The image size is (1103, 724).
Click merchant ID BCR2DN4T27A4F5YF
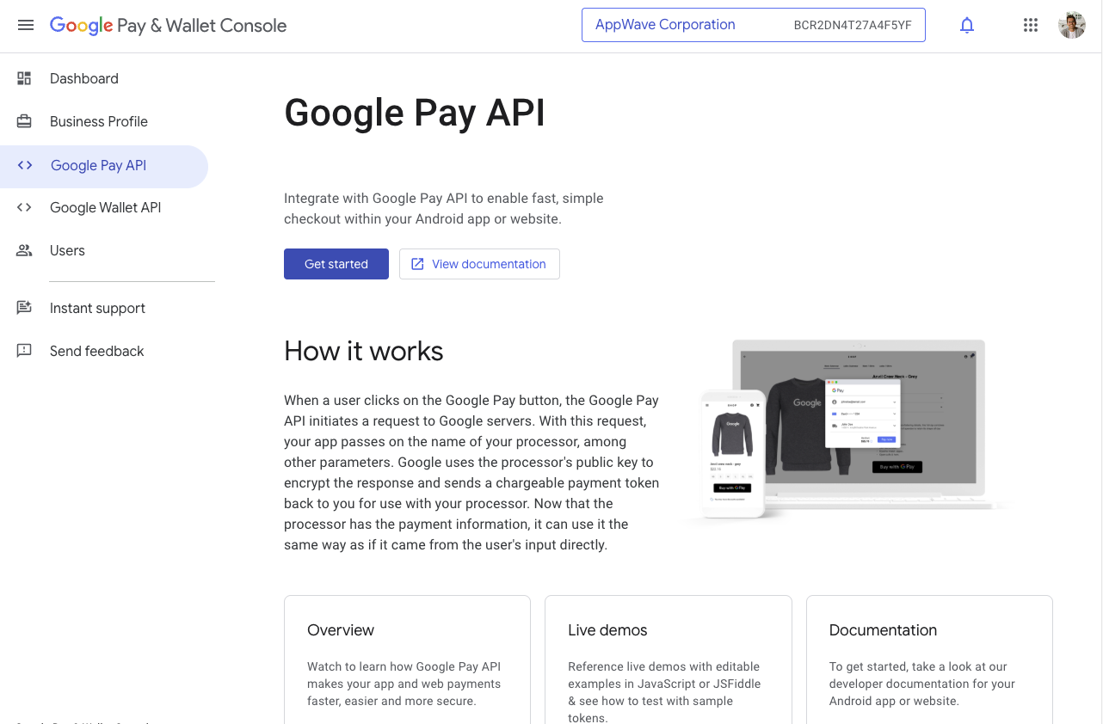click(x=853, y=26)
